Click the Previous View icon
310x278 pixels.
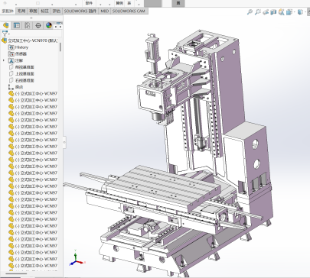[x=266, y=12]
